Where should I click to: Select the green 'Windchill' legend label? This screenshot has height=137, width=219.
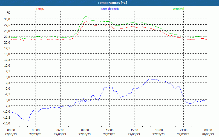click(x=178, y=9)
